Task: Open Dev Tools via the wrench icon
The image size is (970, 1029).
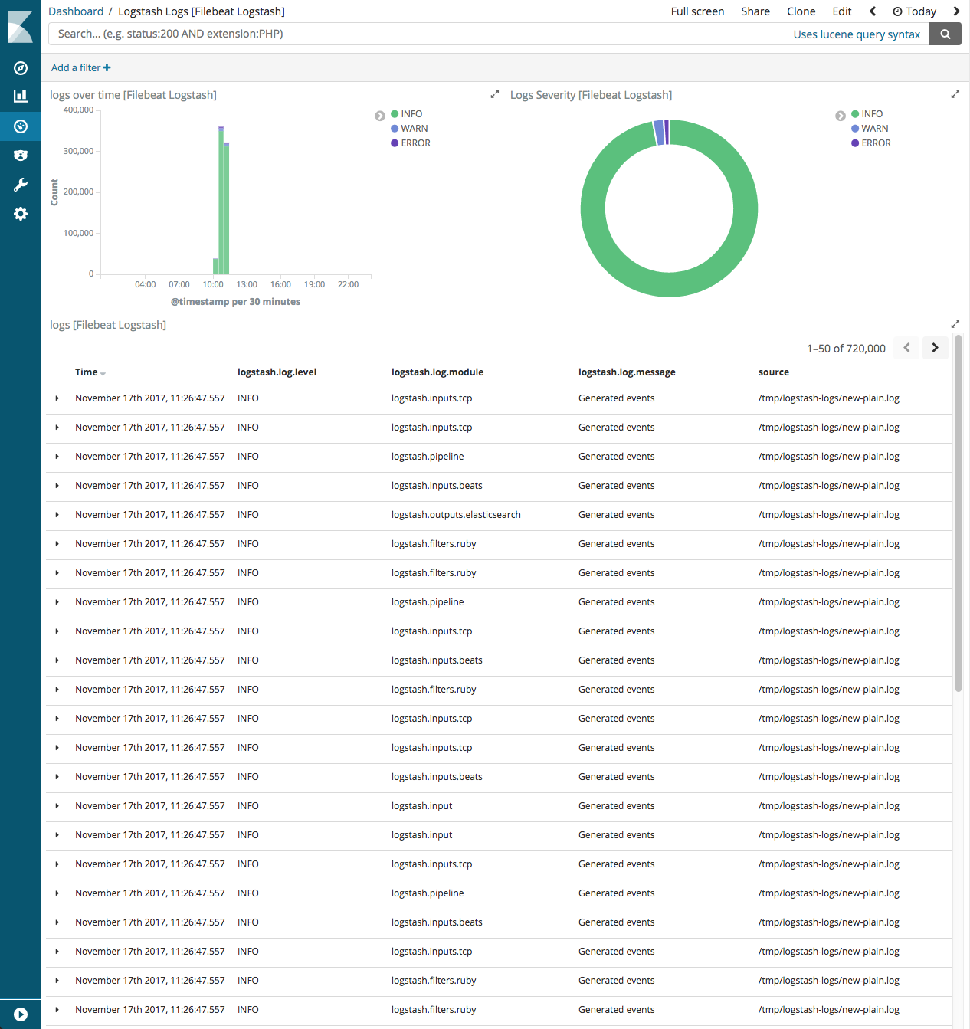Action: 20,184
